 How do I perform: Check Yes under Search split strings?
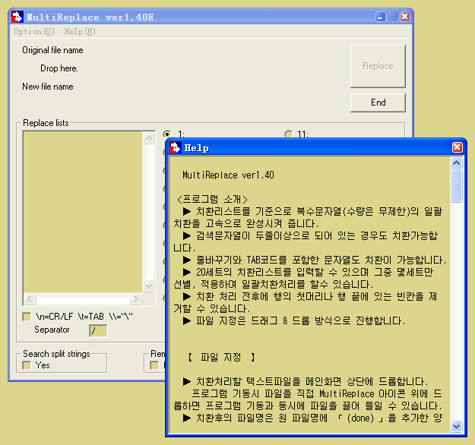click(27, 365)
